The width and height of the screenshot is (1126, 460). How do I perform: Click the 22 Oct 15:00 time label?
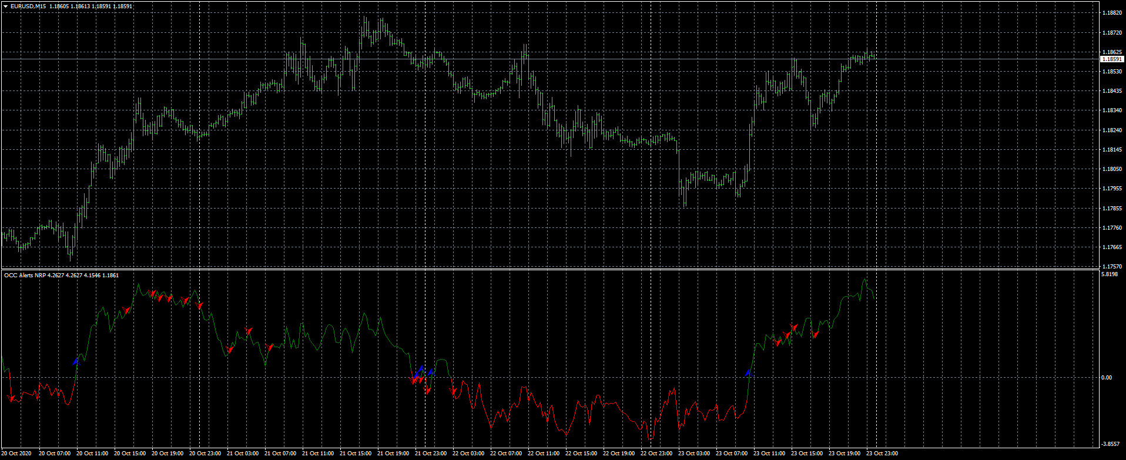(581, 454)
